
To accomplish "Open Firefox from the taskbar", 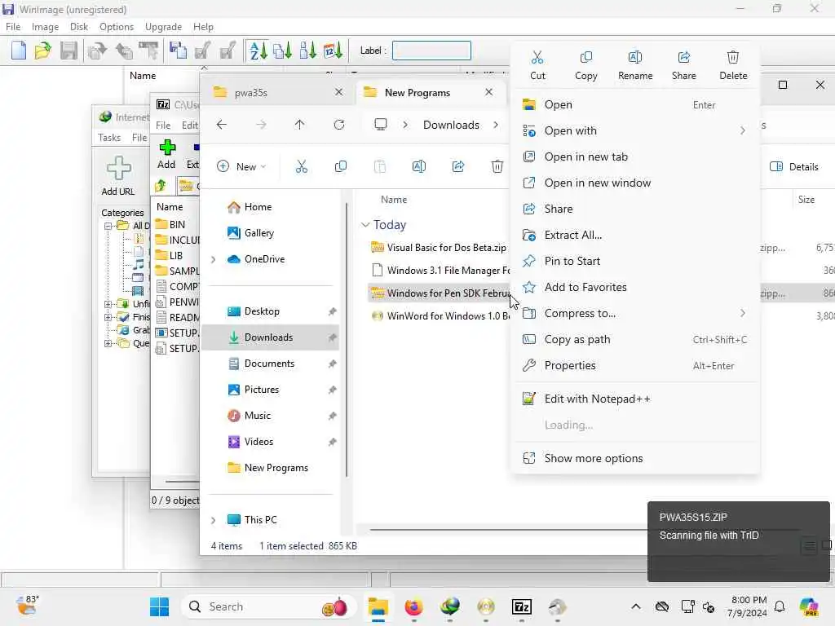I will click(413, 606).
